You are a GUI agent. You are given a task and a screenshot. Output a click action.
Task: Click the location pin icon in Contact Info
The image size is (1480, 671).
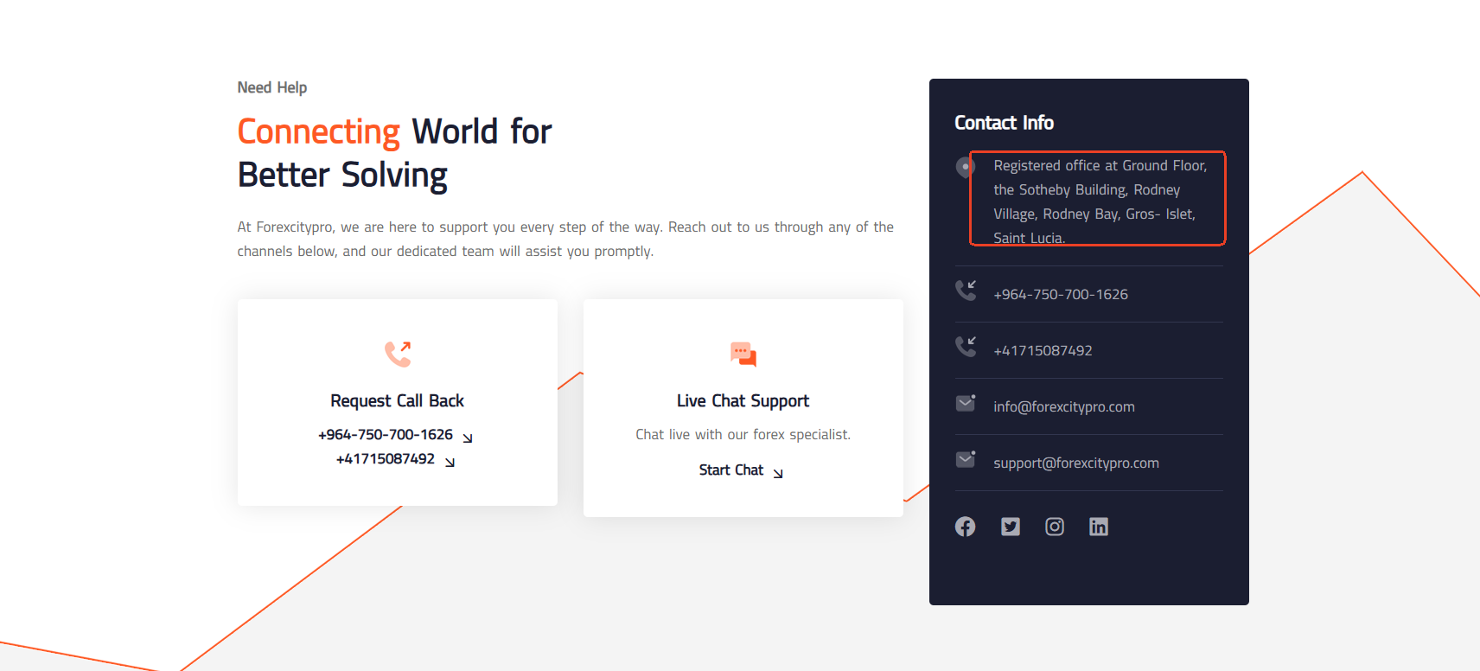click(966, 167)
